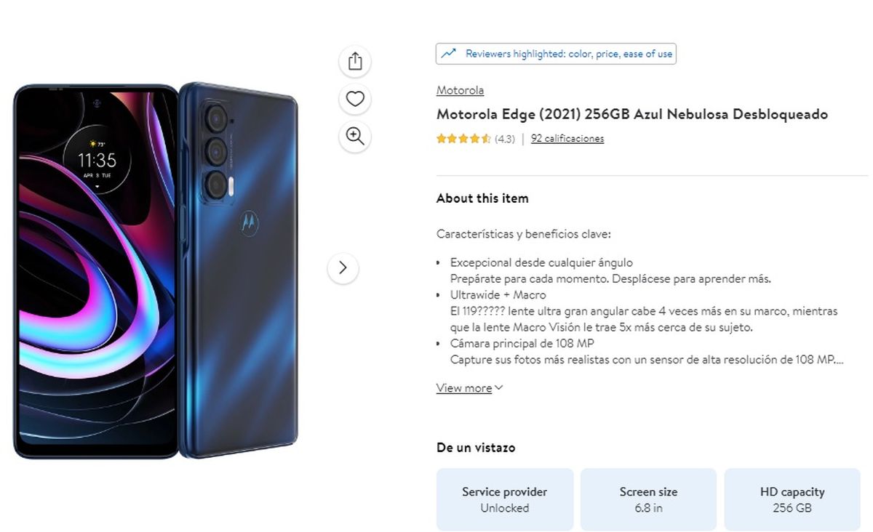Open the 92 calificaciones reviews link
The width and height of the screenshot is (873, 532).
[567, 139]
